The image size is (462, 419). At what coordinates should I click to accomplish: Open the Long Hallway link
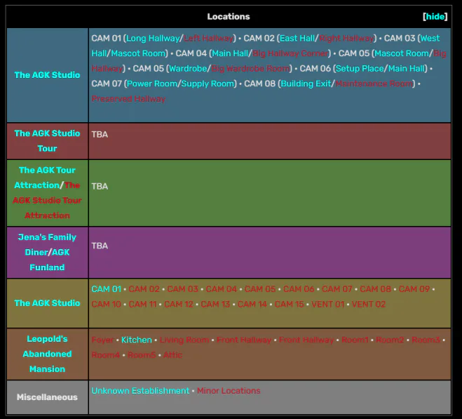153,39
